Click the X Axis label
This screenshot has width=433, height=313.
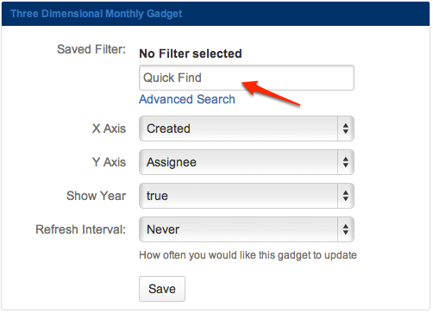(x=109, y=128)
